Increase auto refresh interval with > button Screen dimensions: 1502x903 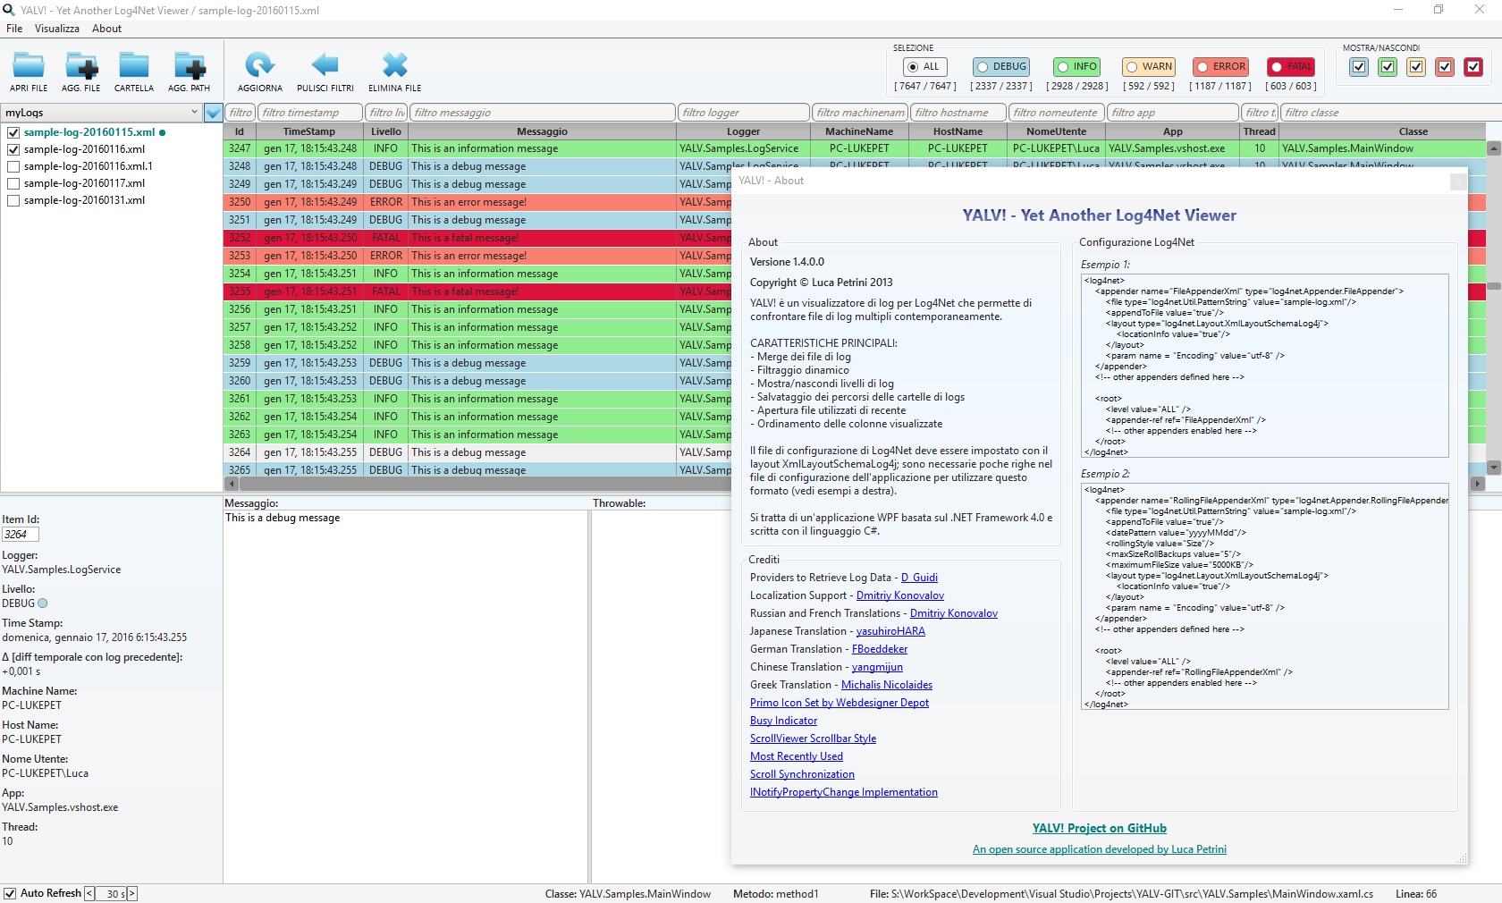132,893
